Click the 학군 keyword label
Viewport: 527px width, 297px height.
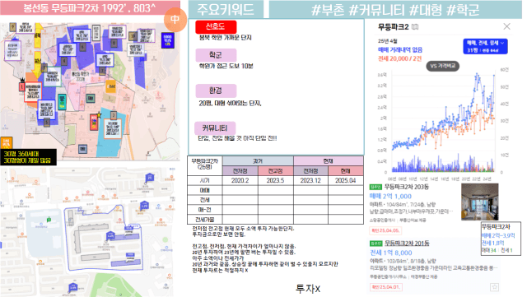click(x=216, y=55)
